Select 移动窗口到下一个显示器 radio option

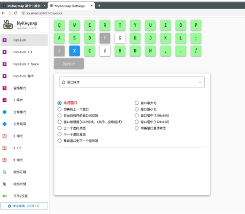[60, 141]
